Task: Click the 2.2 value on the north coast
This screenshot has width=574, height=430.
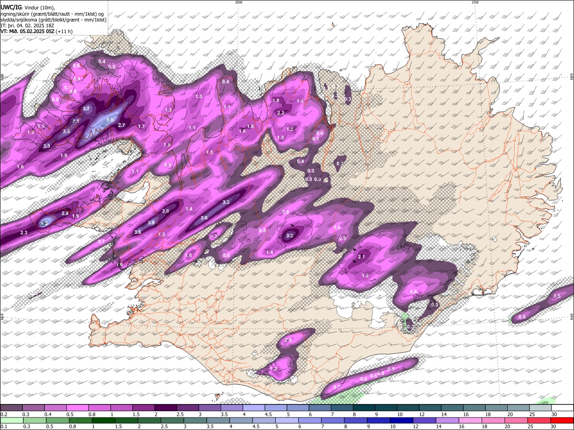Action: point(281,113)
